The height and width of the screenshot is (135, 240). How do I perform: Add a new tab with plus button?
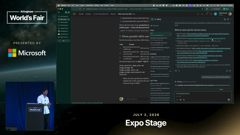click(x=64, y=41)
